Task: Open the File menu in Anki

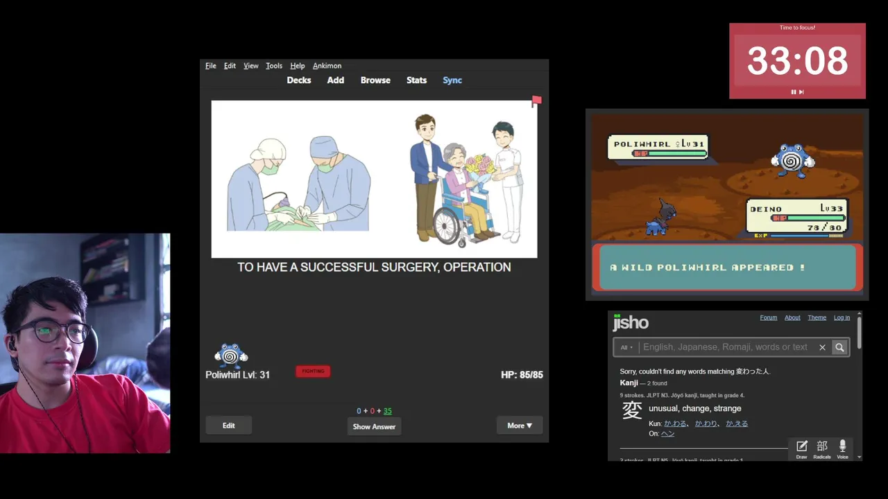Action: [211, 66]
